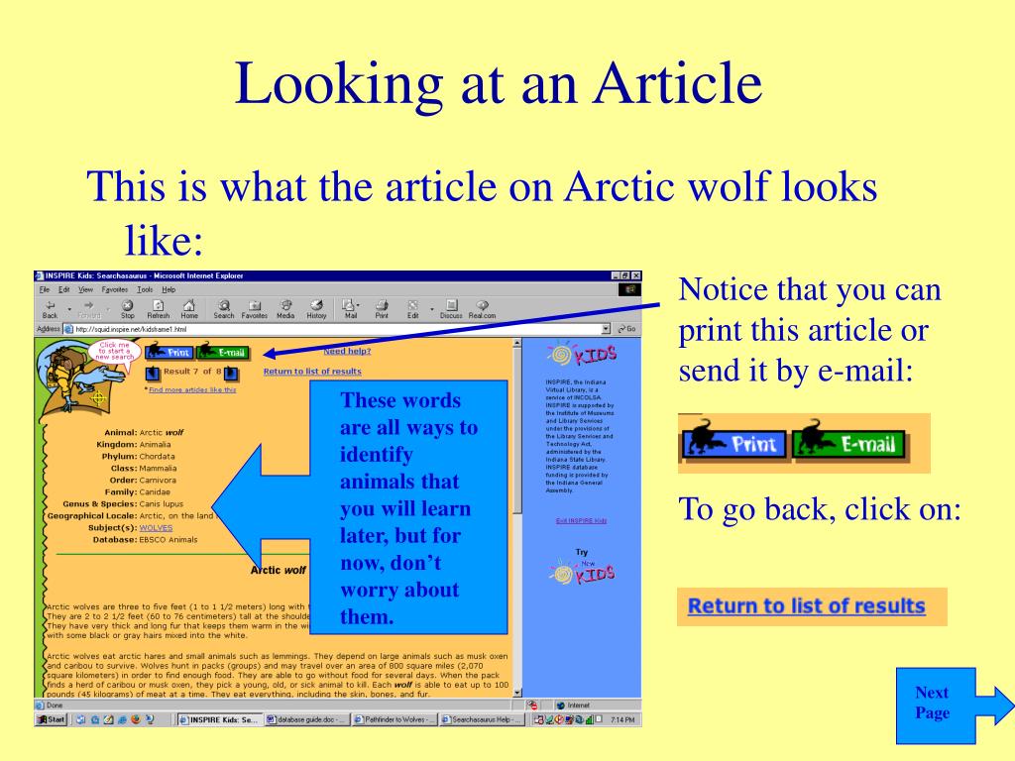The height and width of the screenshot is (761, 1015).
Task: Open the Favorites toolbar icon
Action: tap(255, 309)
